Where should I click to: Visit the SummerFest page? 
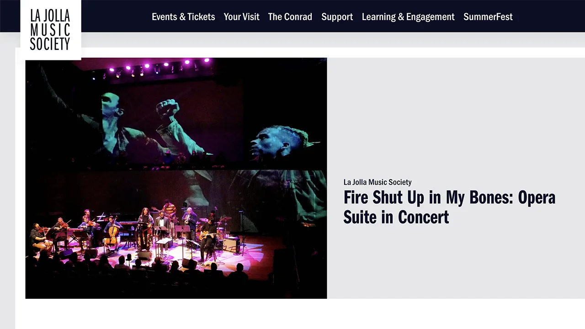(488, 17)
